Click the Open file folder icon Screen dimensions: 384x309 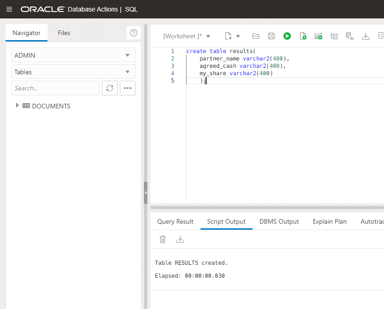pos(256,36)
